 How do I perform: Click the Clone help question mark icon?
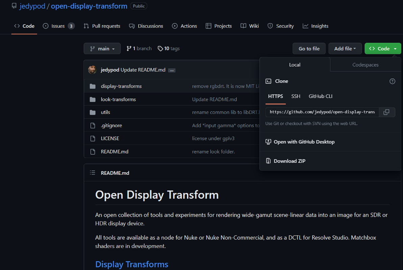click(x=392, y=81)
